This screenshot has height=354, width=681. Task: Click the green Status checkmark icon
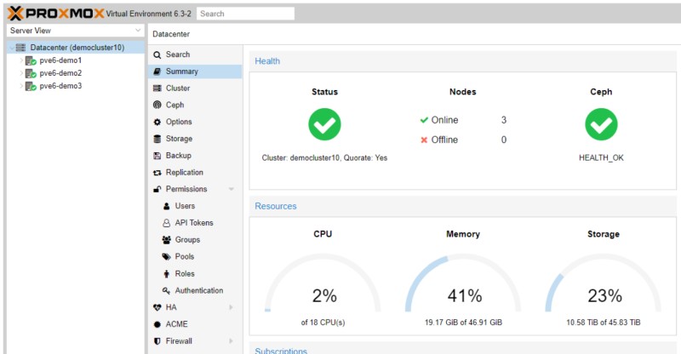coord(324,124)
